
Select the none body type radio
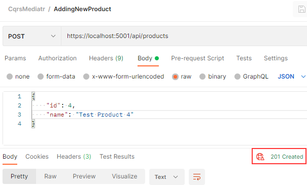point(10,77)
